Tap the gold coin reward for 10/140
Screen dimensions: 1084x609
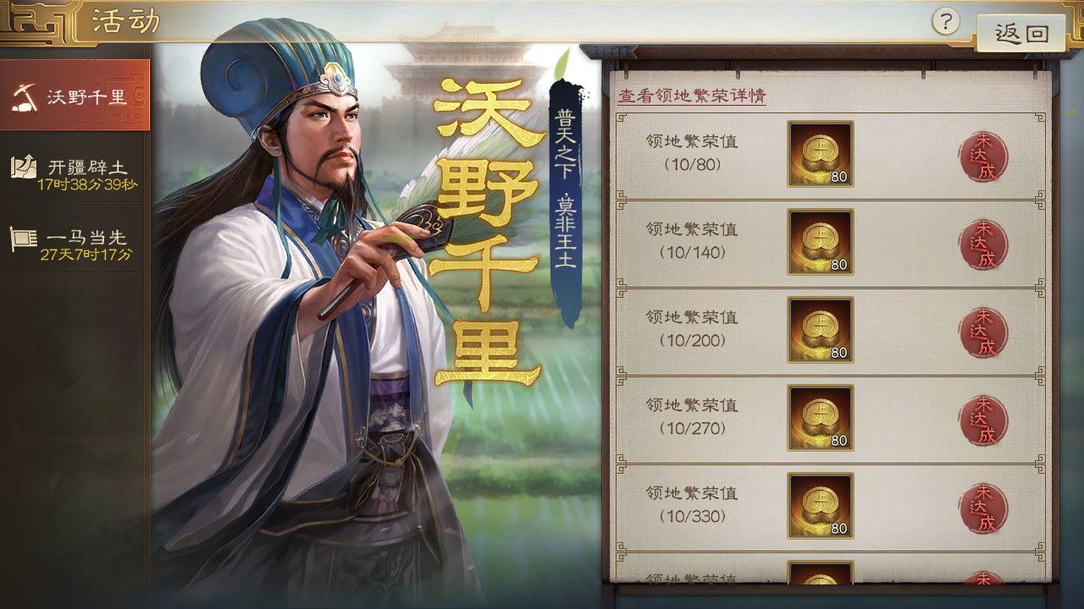pos(821,242)
